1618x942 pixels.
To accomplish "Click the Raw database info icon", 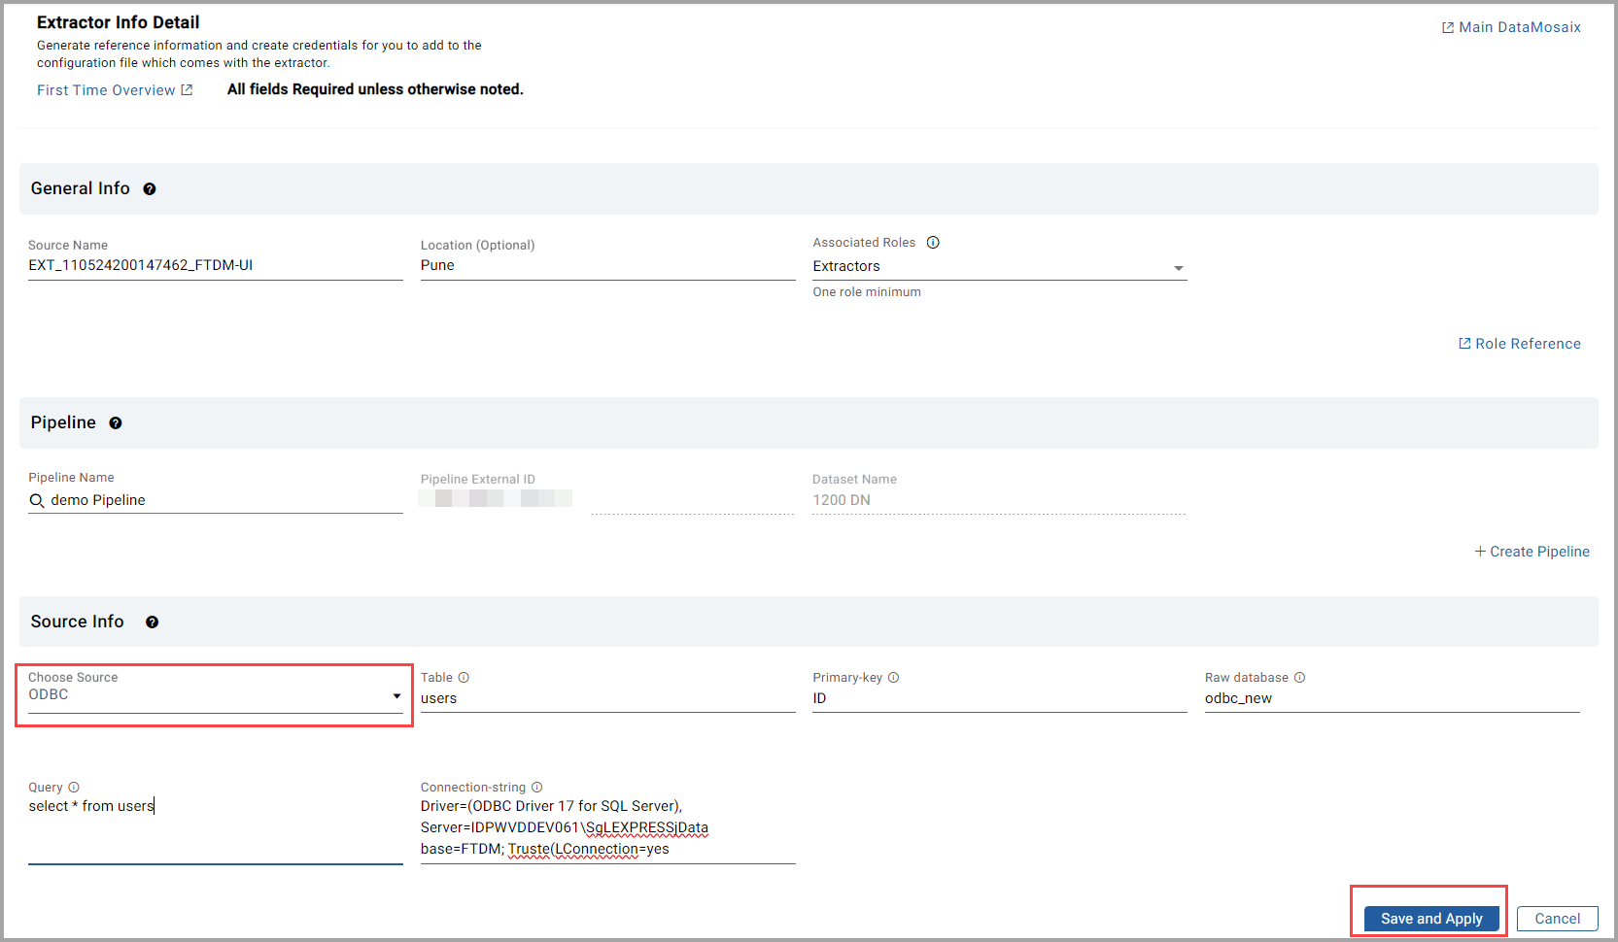I will [1299, 678].
